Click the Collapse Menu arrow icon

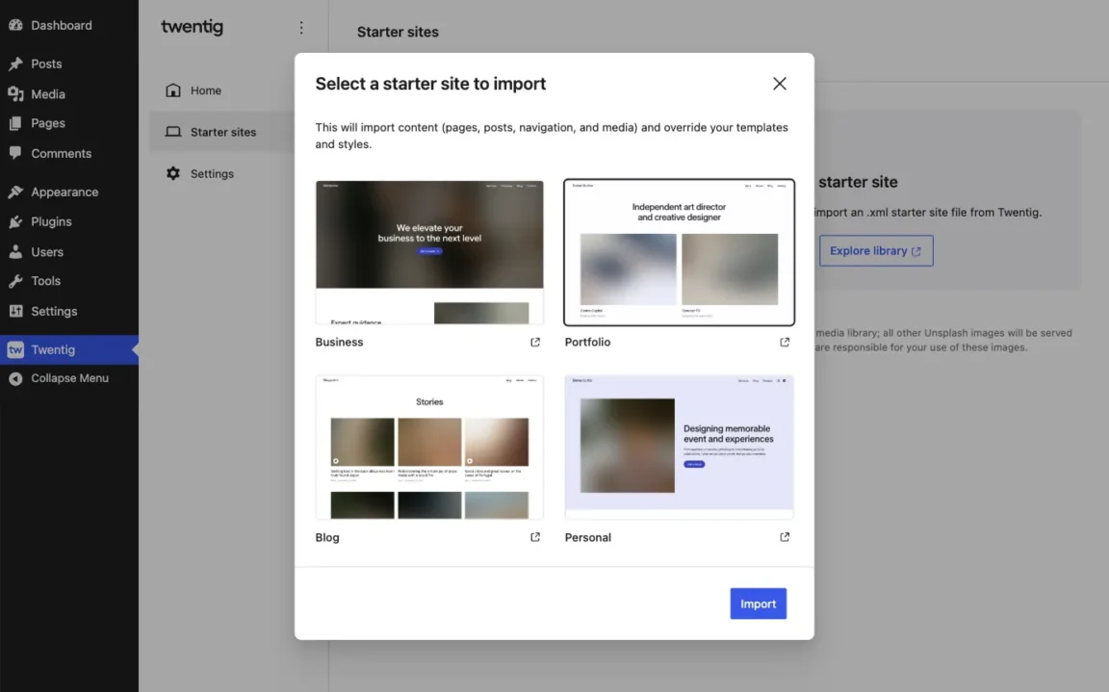pos(15,378)
